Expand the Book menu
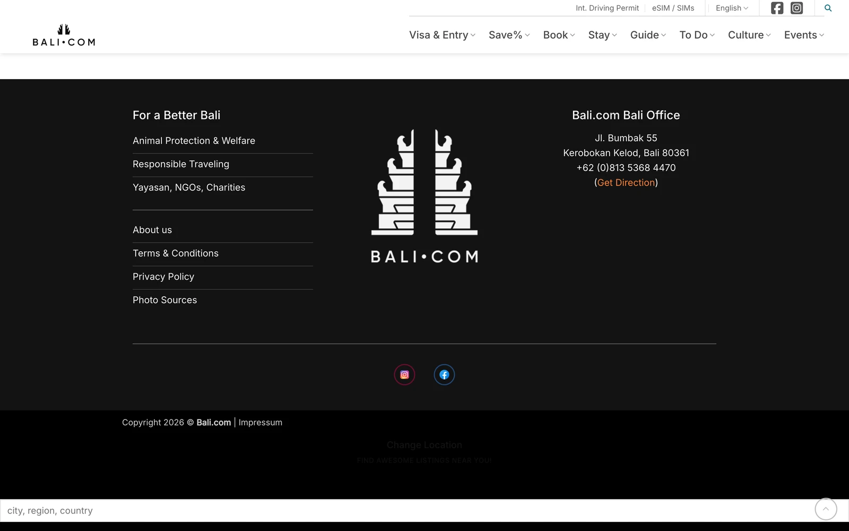The height and width of the screenshot is (531, 849). coord(559,35)
